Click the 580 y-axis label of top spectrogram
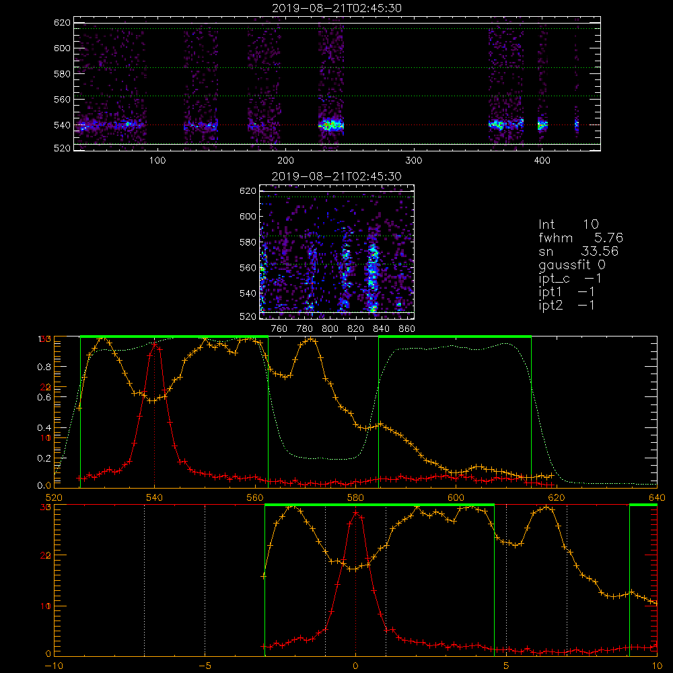Viewport: 673px width, 673px height. 62,74
